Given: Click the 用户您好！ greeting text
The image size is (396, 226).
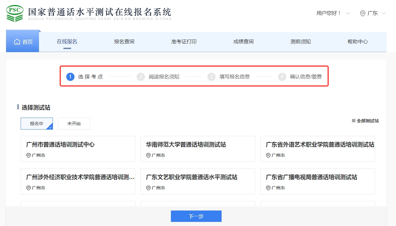Looking at the screenshot, I should click(329, 13).
